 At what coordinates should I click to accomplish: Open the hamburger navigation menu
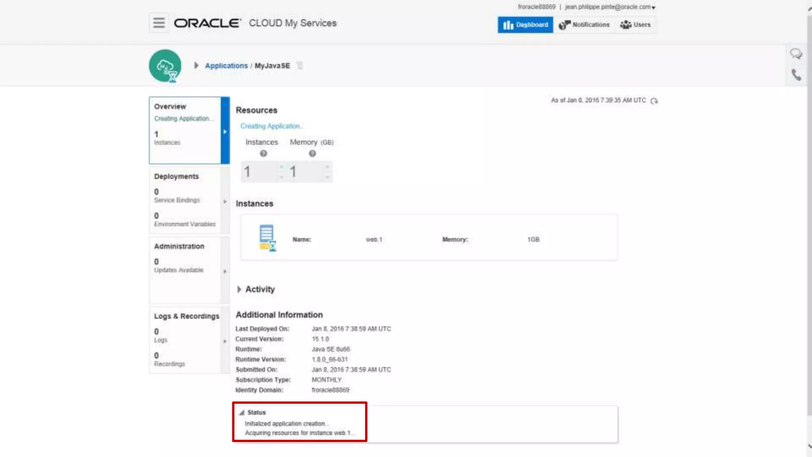(x=159, y=23)
